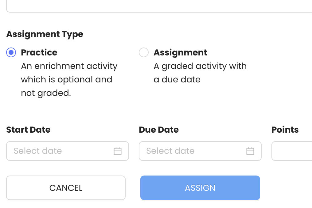Click the Start Date input field

(x=68, y=151)
